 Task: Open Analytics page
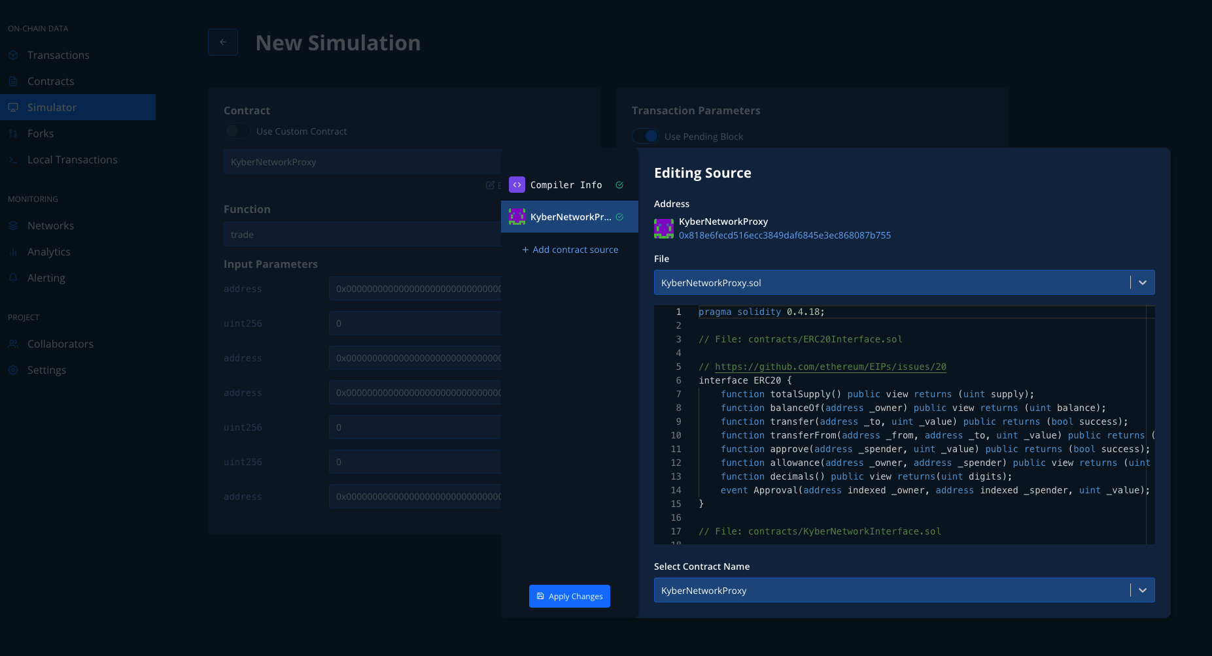point(78,252)
